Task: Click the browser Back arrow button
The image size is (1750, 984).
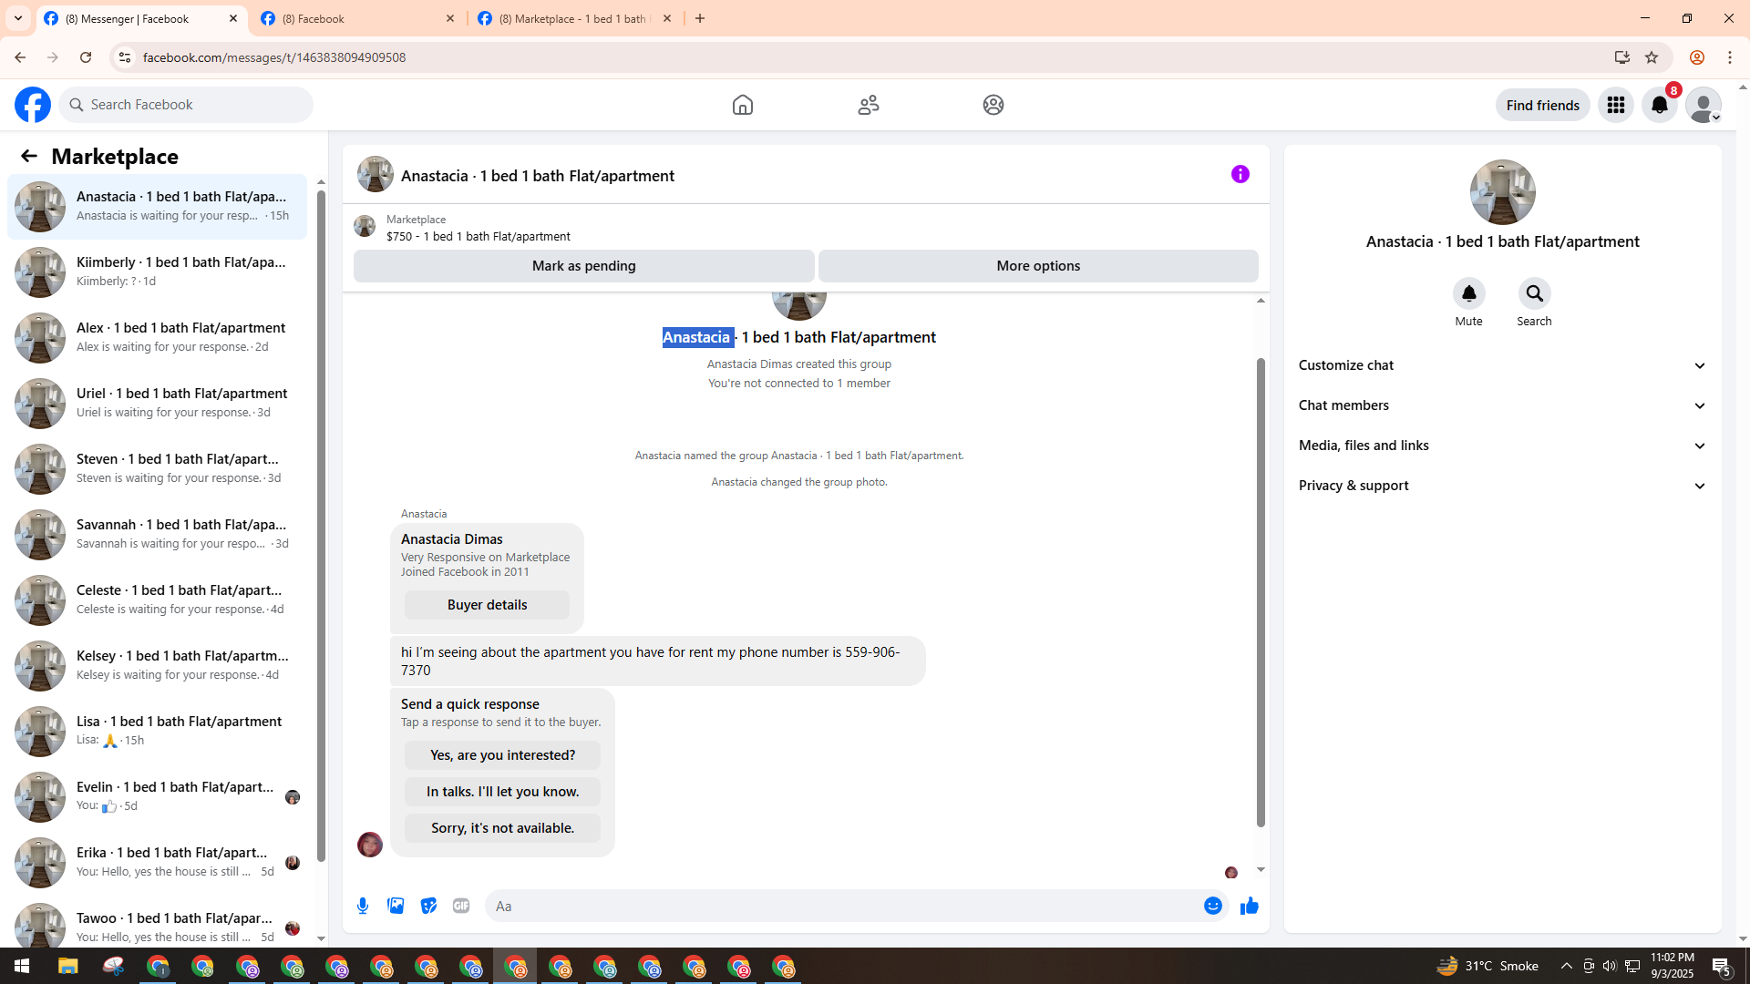Action: (20, 57)
